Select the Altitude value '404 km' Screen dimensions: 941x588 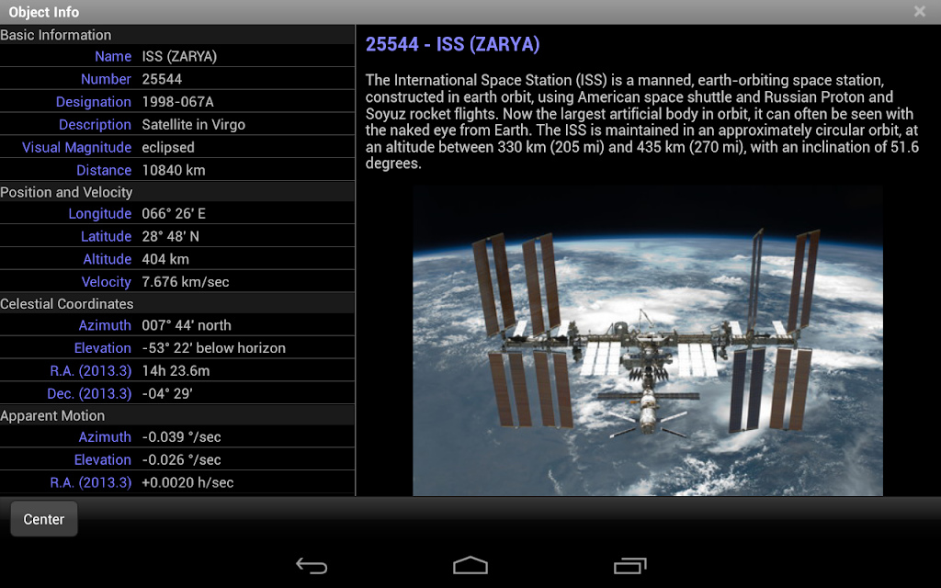coord(165,259)
